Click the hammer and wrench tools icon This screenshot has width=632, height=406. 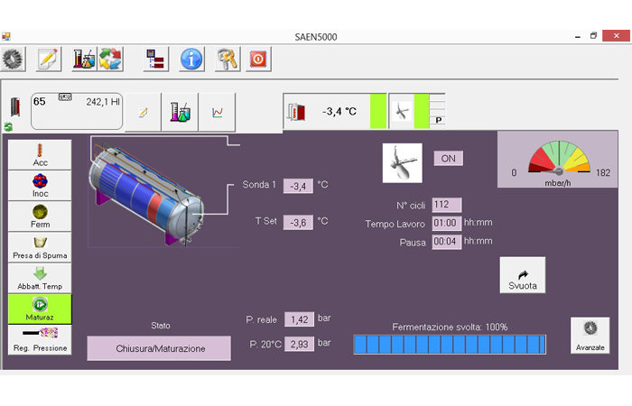(228, 59)
